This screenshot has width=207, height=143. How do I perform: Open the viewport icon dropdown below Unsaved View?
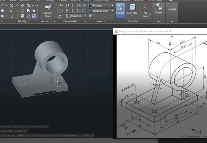[94, 16]
